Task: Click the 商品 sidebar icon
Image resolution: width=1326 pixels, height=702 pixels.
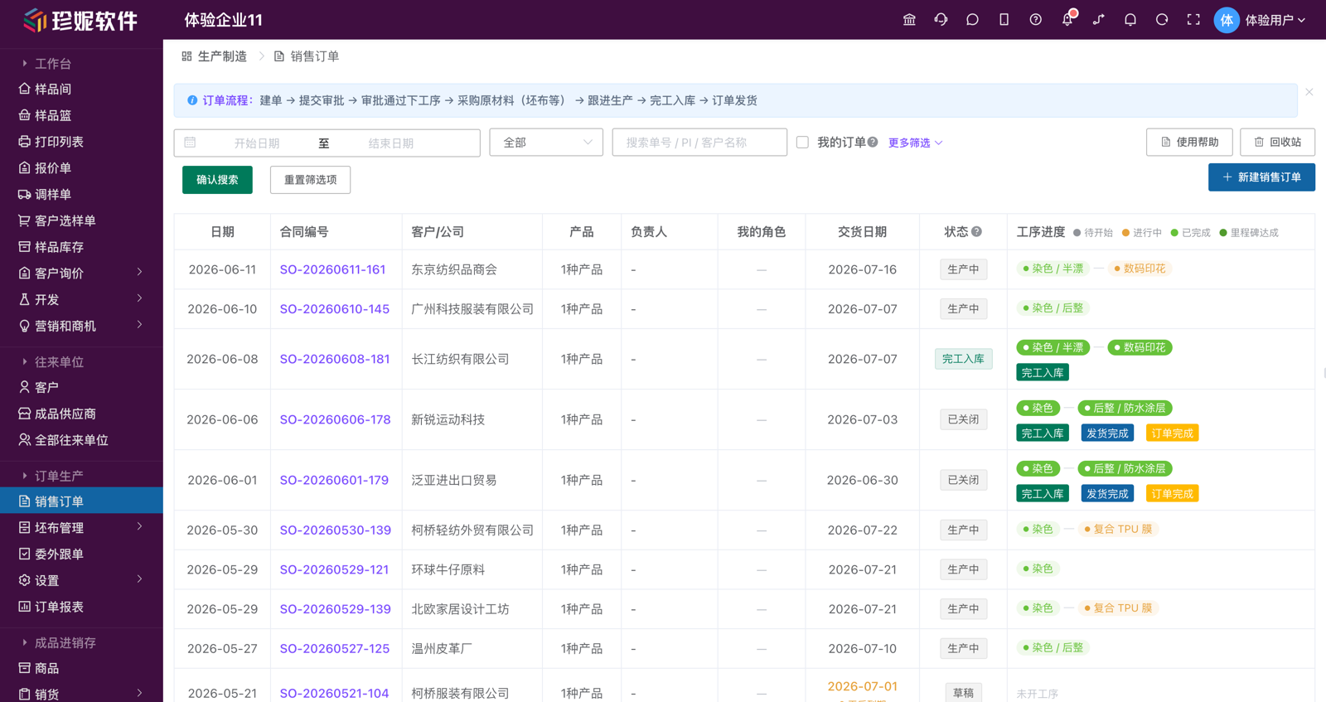Action: point(24,668)
